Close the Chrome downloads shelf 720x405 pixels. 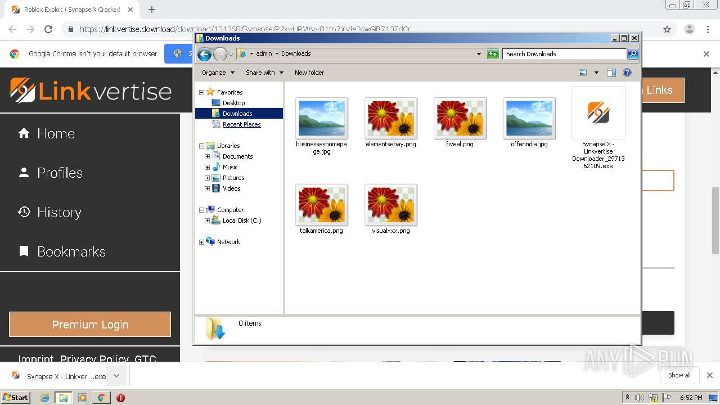click(x=710, y=375)
